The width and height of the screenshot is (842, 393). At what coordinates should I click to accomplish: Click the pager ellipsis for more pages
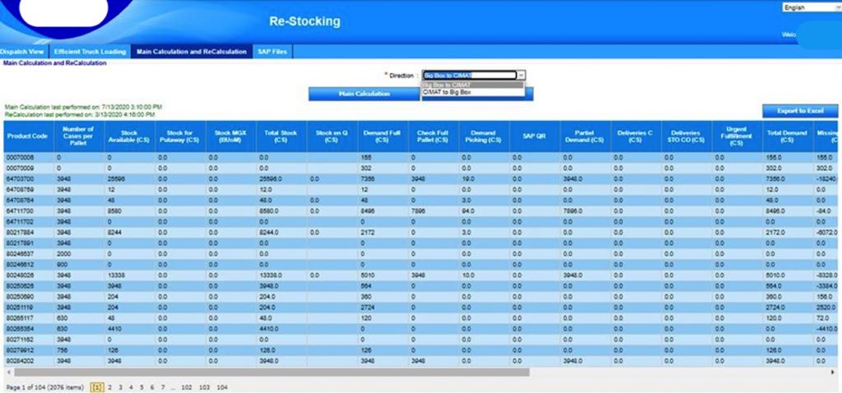[172, 387]
